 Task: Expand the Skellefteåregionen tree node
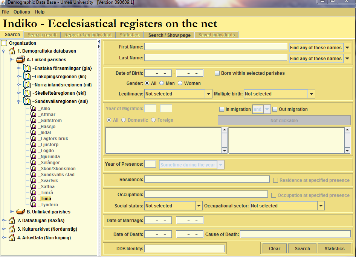click(x=19, y=93)
